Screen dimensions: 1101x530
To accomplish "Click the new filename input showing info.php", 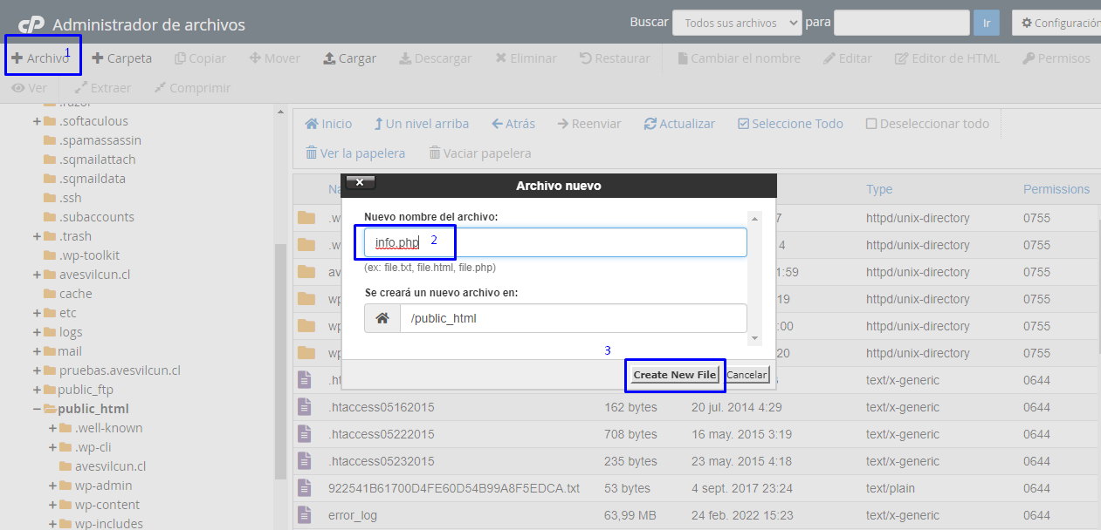I will (x=405, y=241).
